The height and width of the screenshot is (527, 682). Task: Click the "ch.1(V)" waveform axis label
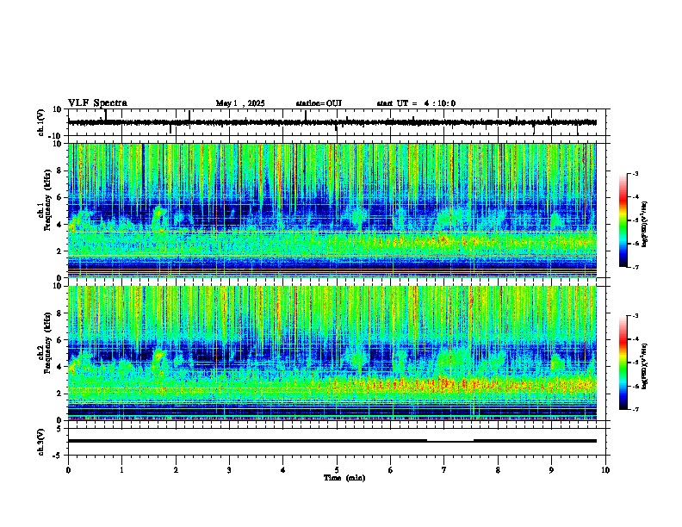[41, 122]
